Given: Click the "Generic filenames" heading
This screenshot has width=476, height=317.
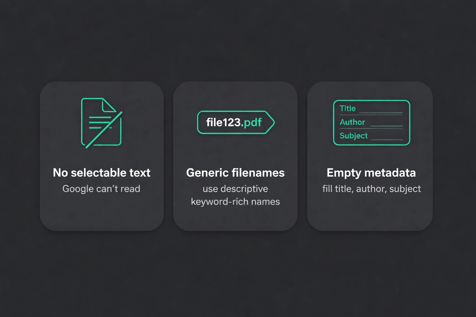Looking at the screenshot, I should pos(235,173).
